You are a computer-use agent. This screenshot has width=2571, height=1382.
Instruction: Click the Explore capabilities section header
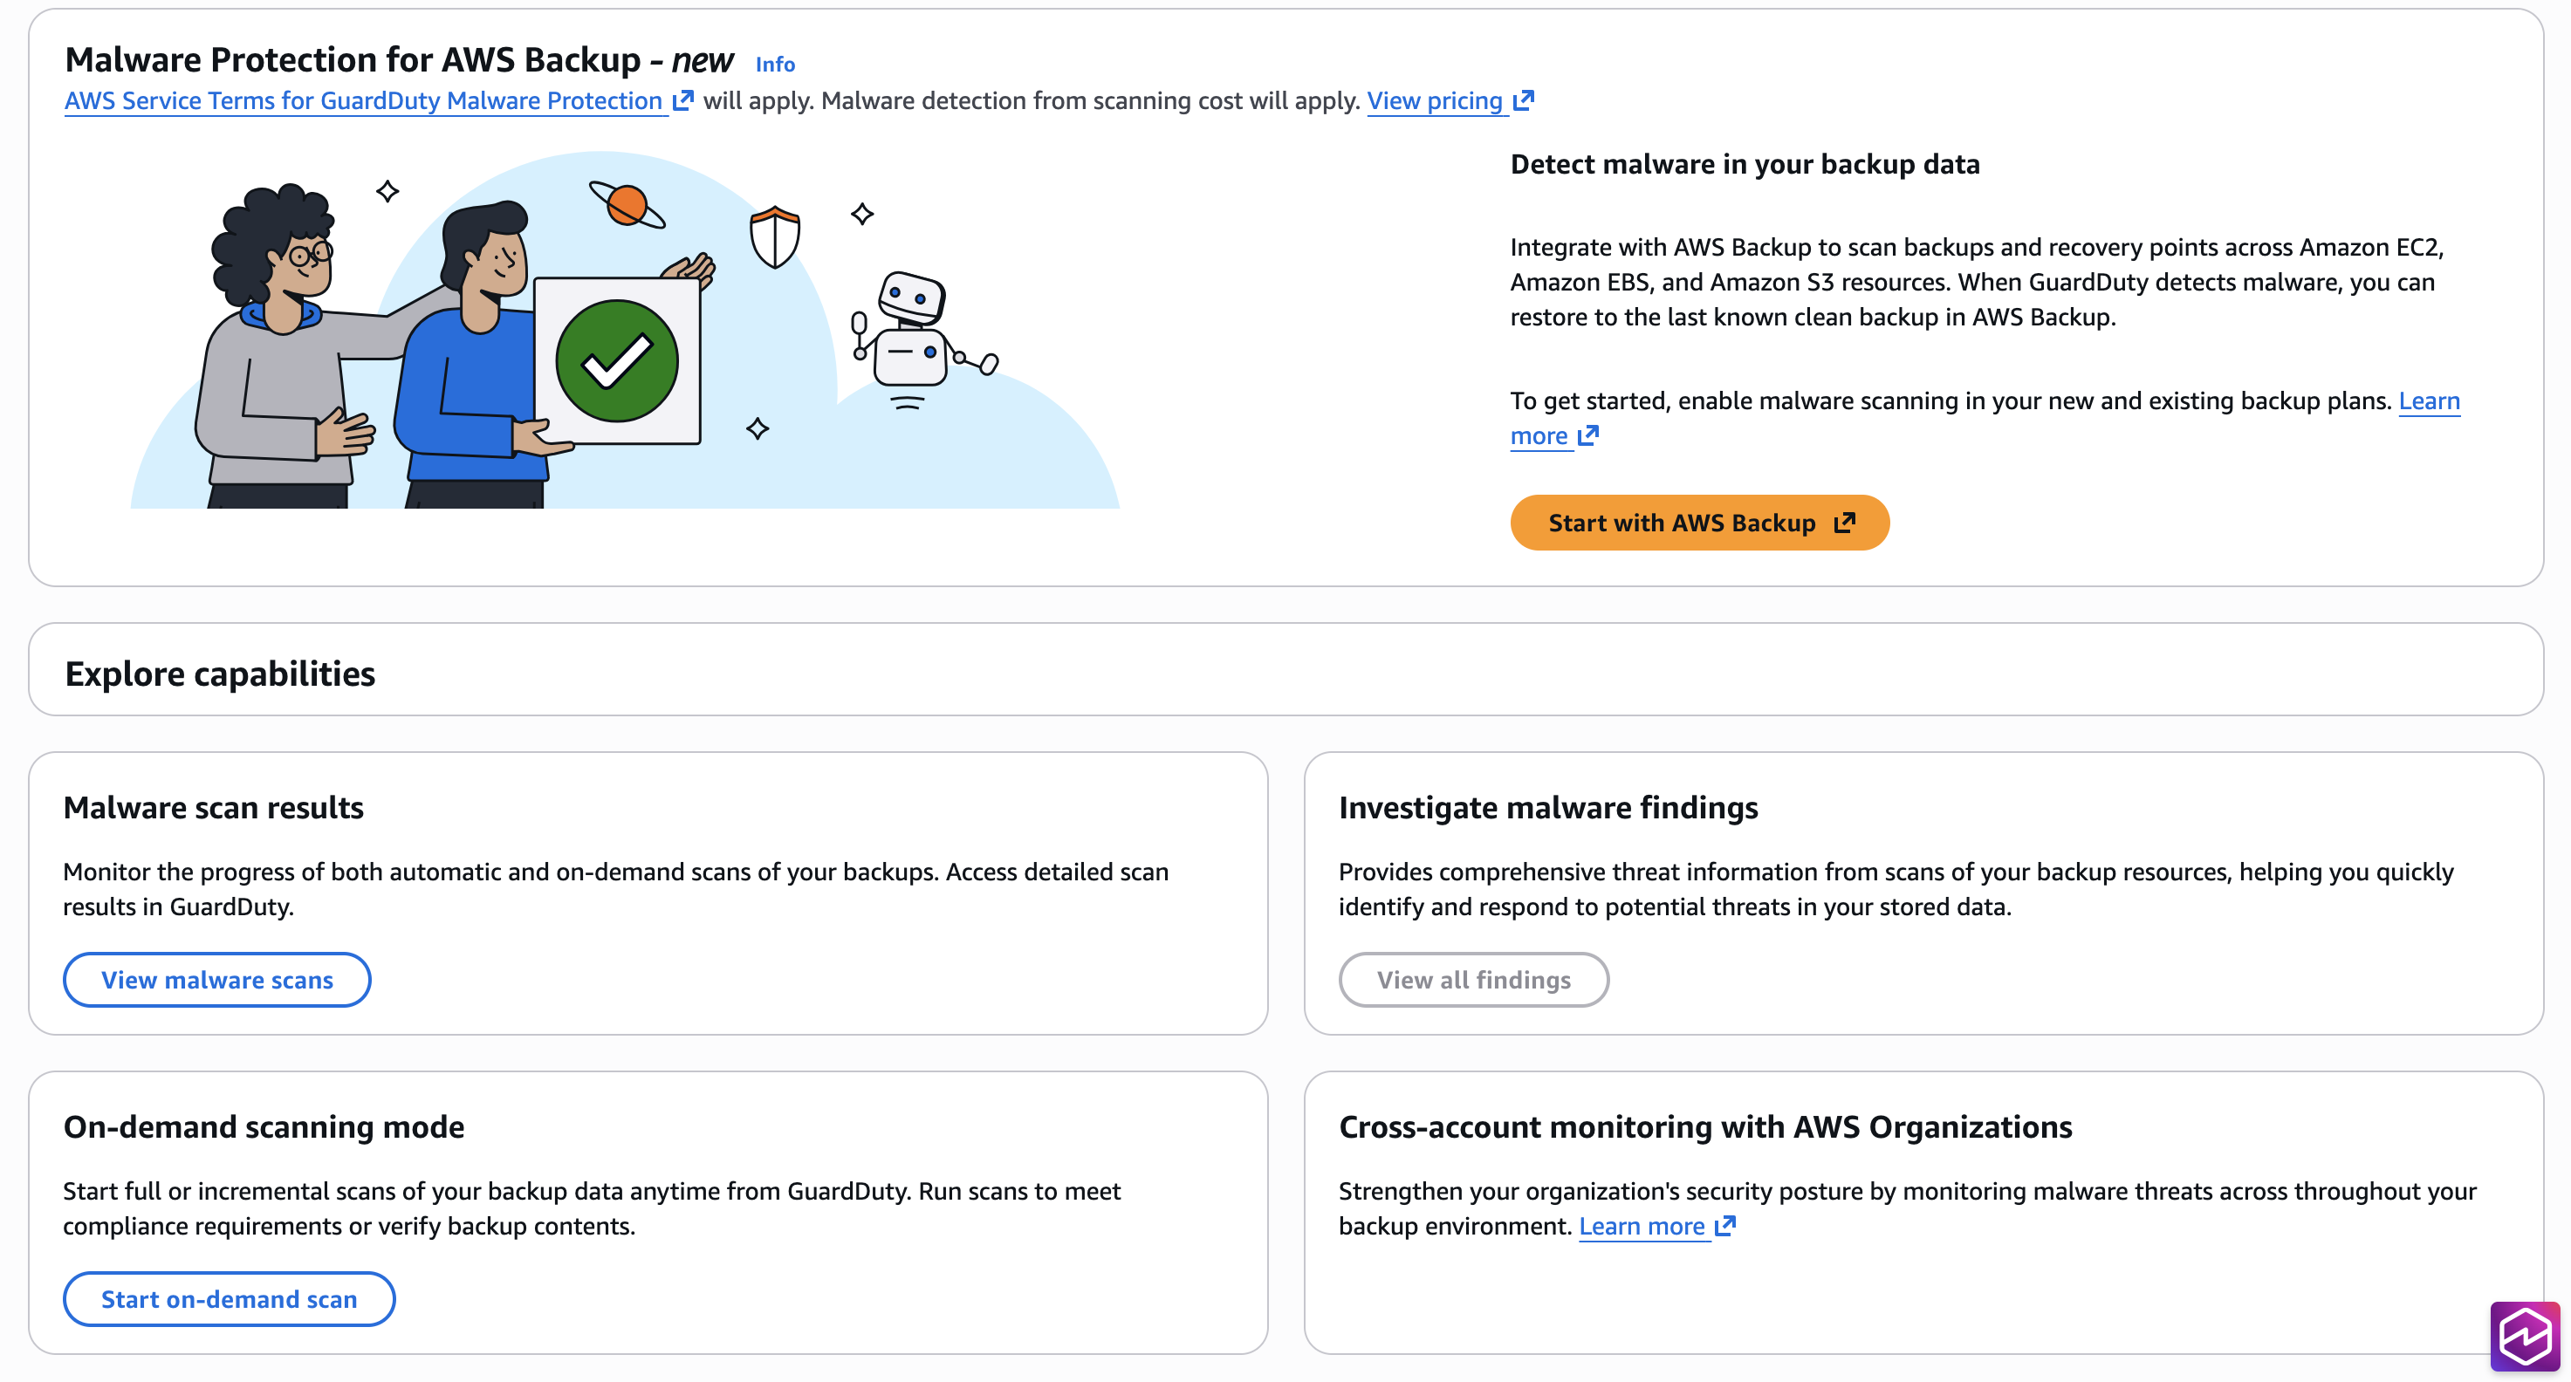pos(220,674)
